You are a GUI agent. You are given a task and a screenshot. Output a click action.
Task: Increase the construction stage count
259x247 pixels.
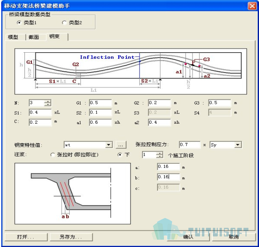pos(159,153)
